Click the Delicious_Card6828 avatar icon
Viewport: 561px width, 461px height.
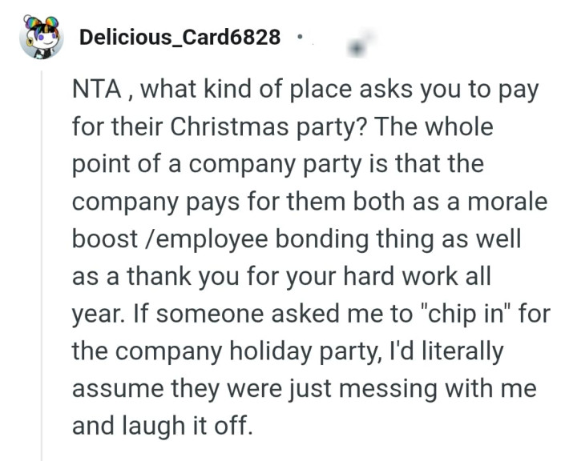[x=41, y=38]
